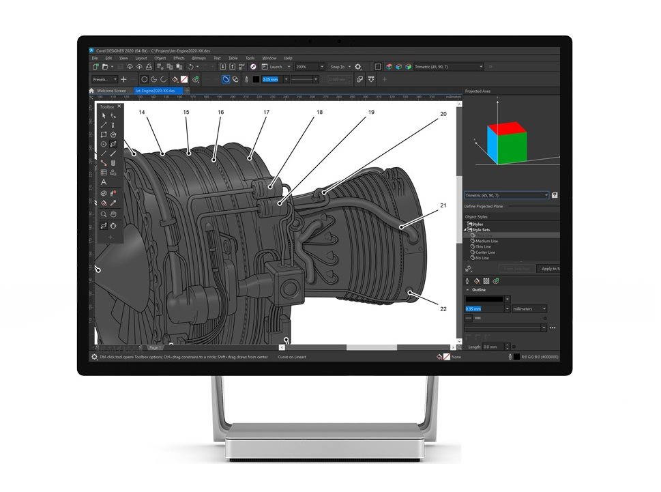Switch to the Welcome Screen tab
This screenshot has height=492, width=661.
111,91
